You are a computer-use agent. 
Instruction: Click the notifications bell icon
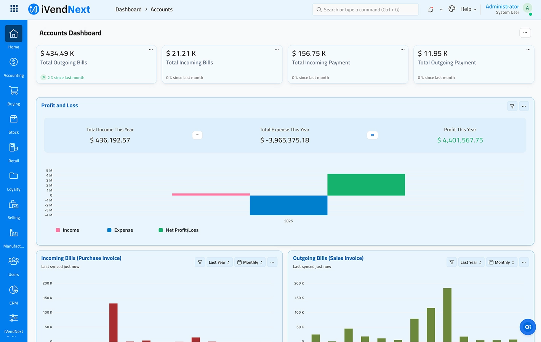431,10
